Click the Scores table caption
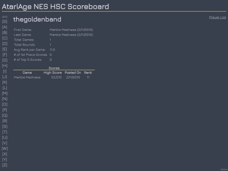Viewport: 228px width, 171px height. pyautogui.click(x=54, y=68)
